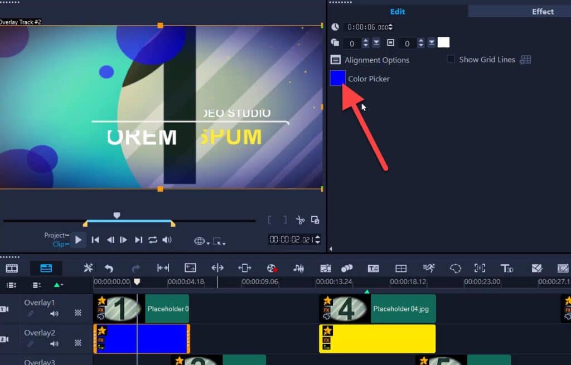Image resolution: width=571 pixels, height=365 pixels.
Task: Open the Sound Mixer waveform icon
Action: [299, 268]
